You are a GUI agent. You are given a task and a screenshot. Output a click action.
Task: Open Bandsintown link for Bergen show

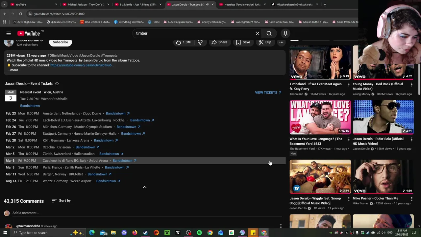tap(99, 174)
